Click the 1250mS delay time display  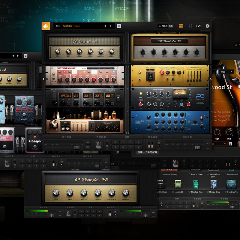(65, 96)
